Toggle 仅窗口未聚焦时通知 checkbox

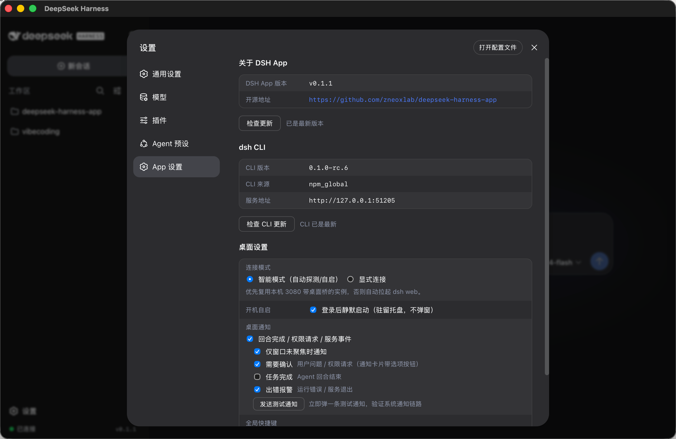tap(257, 352)
